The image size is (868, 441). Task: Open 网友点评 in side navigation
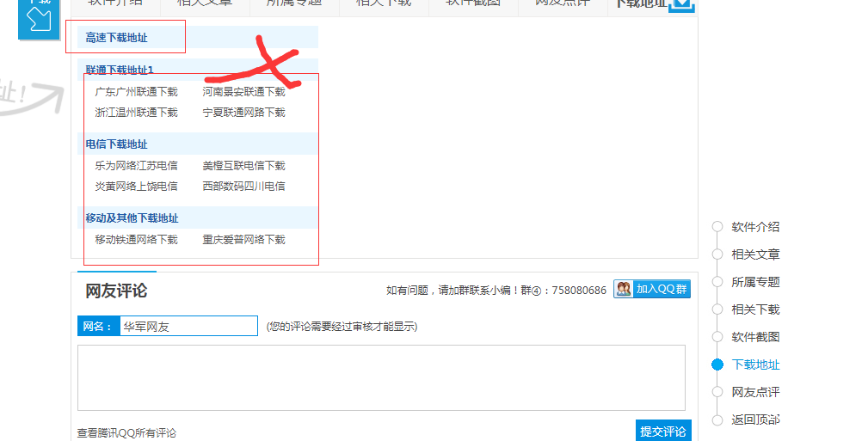pyautogui.click(x=755, y=392)
